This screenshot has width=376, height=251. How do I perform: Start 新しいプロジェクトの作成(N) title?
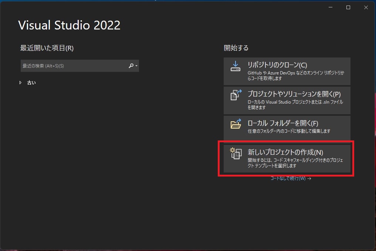click(x=285, y=152)
